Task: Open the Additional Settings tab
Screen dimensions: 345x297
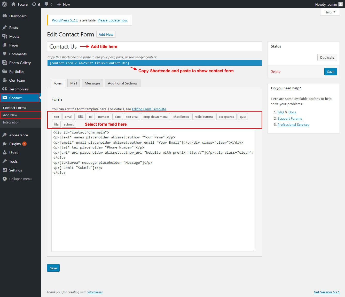Action: 123,83
